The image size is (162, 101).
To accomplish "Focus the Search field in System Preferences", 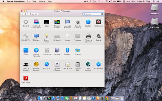I will point(93,14).
